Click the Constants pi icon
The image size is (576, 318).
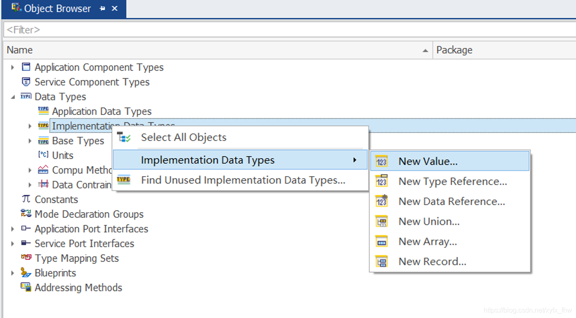pyautogui.click(x=26, y=199)
